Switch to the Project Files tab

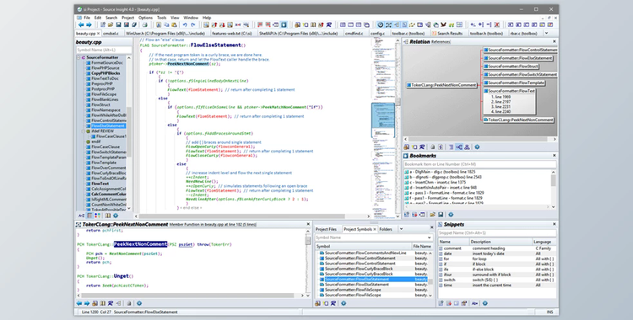[x=326, y=229]
